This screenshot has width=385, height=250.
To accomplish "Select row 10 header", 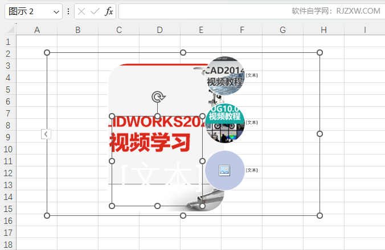I will click(8, 149).
